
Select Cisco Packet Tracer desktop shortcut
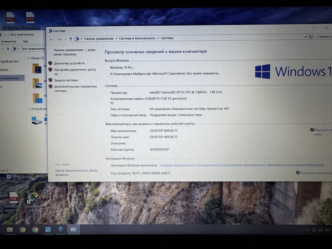(33, 202)
